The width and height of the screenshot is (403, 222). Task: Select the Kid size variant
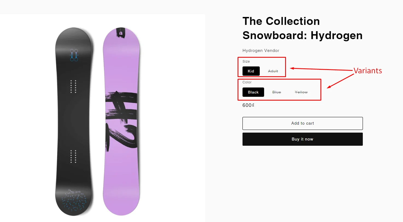(x=251, y=71)
